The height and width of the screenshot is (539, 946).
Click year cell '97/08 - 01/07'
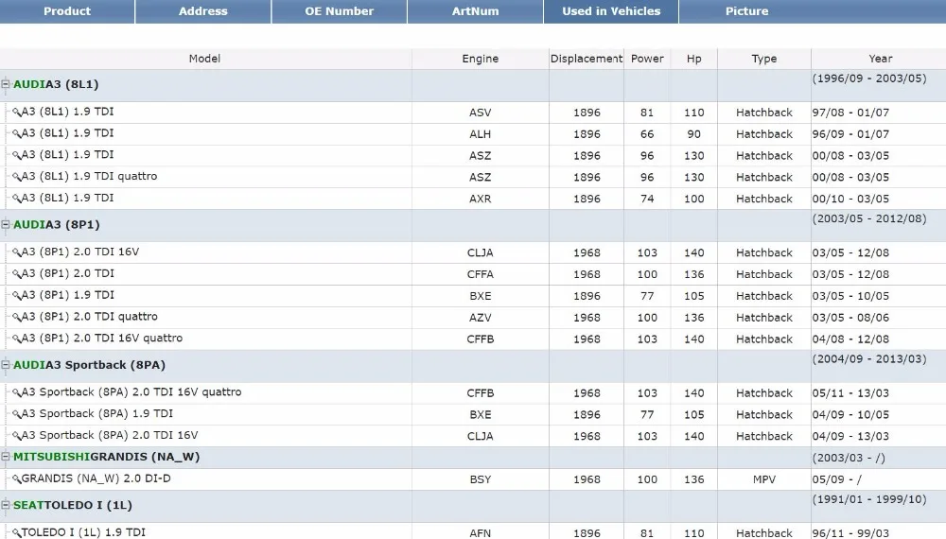click(x=850, y=113)
